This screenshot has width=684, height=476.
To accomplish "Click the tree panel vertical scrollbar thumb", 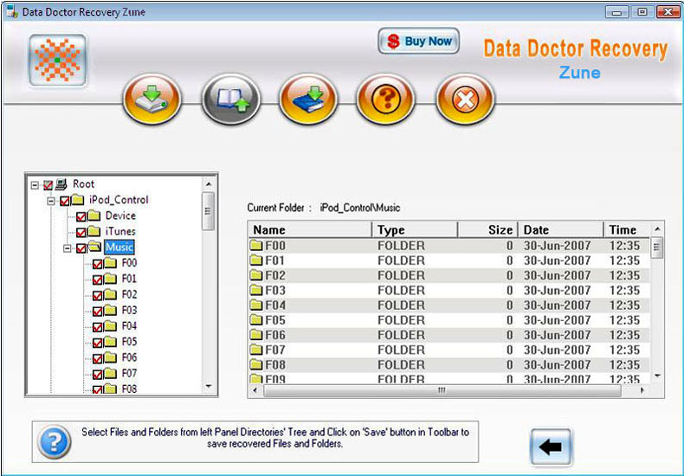I will (209, 211).
